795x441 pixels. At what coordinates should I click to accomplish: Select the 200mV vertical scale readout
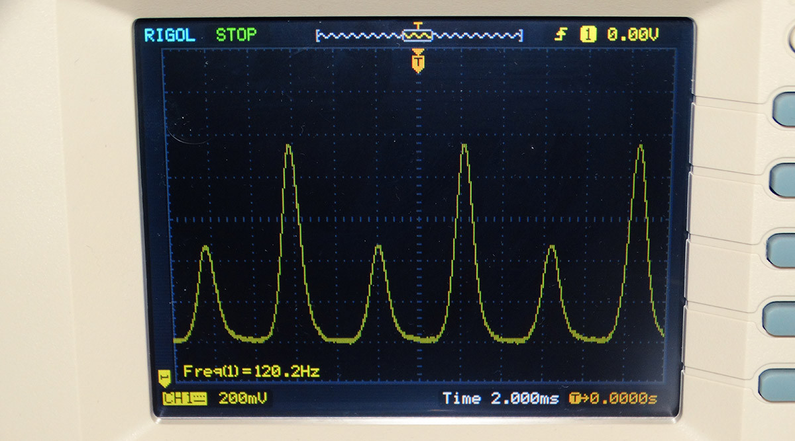[242, 398]
